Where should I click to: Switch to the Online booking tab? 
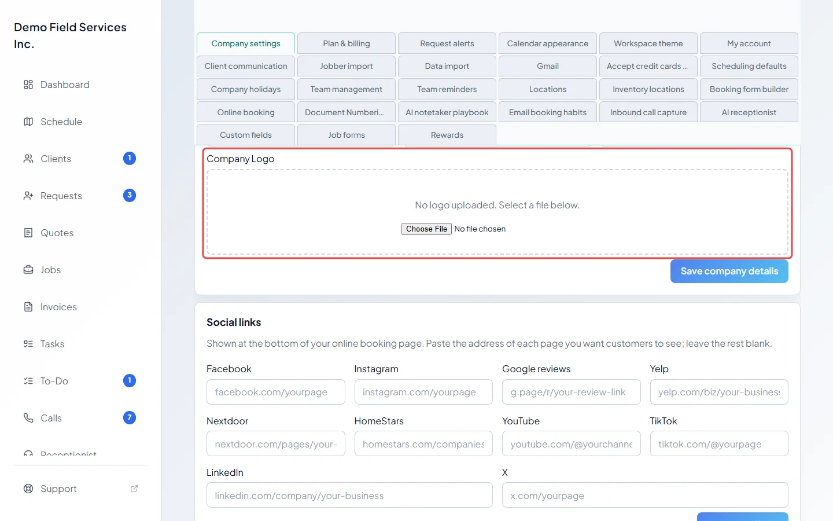246,112
